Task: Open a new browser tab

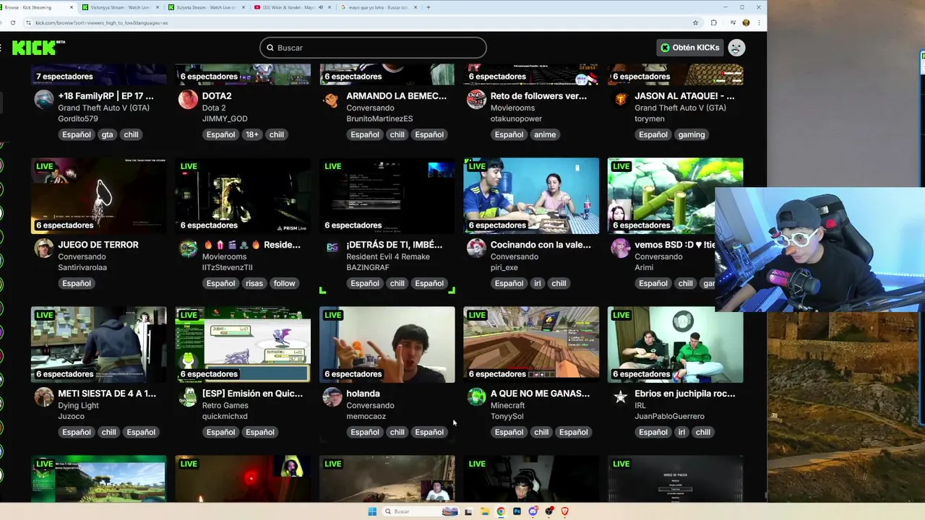Action: [x=428, y=7]
